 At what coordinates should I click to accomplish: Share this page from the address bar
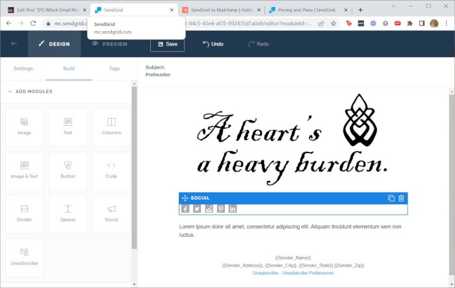coord(321,23)
